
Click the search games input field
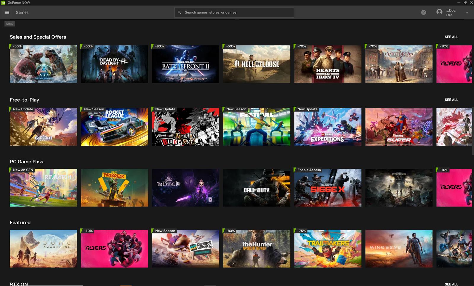pyautogui.click(x=234, y=12)
